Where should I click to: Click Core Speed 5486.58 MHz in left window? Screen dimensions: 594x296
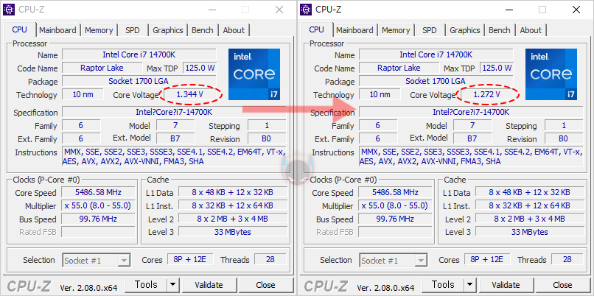pos(98,192)
